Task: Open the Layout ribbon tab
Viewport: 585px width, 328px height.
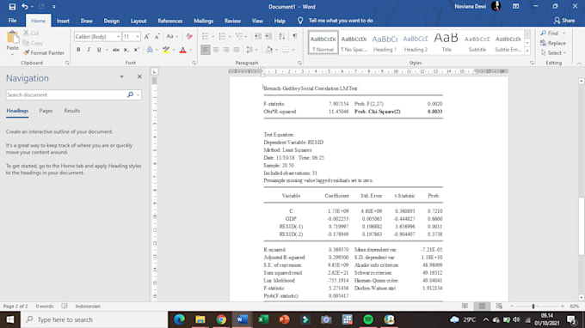Action: tap(139, 21)
